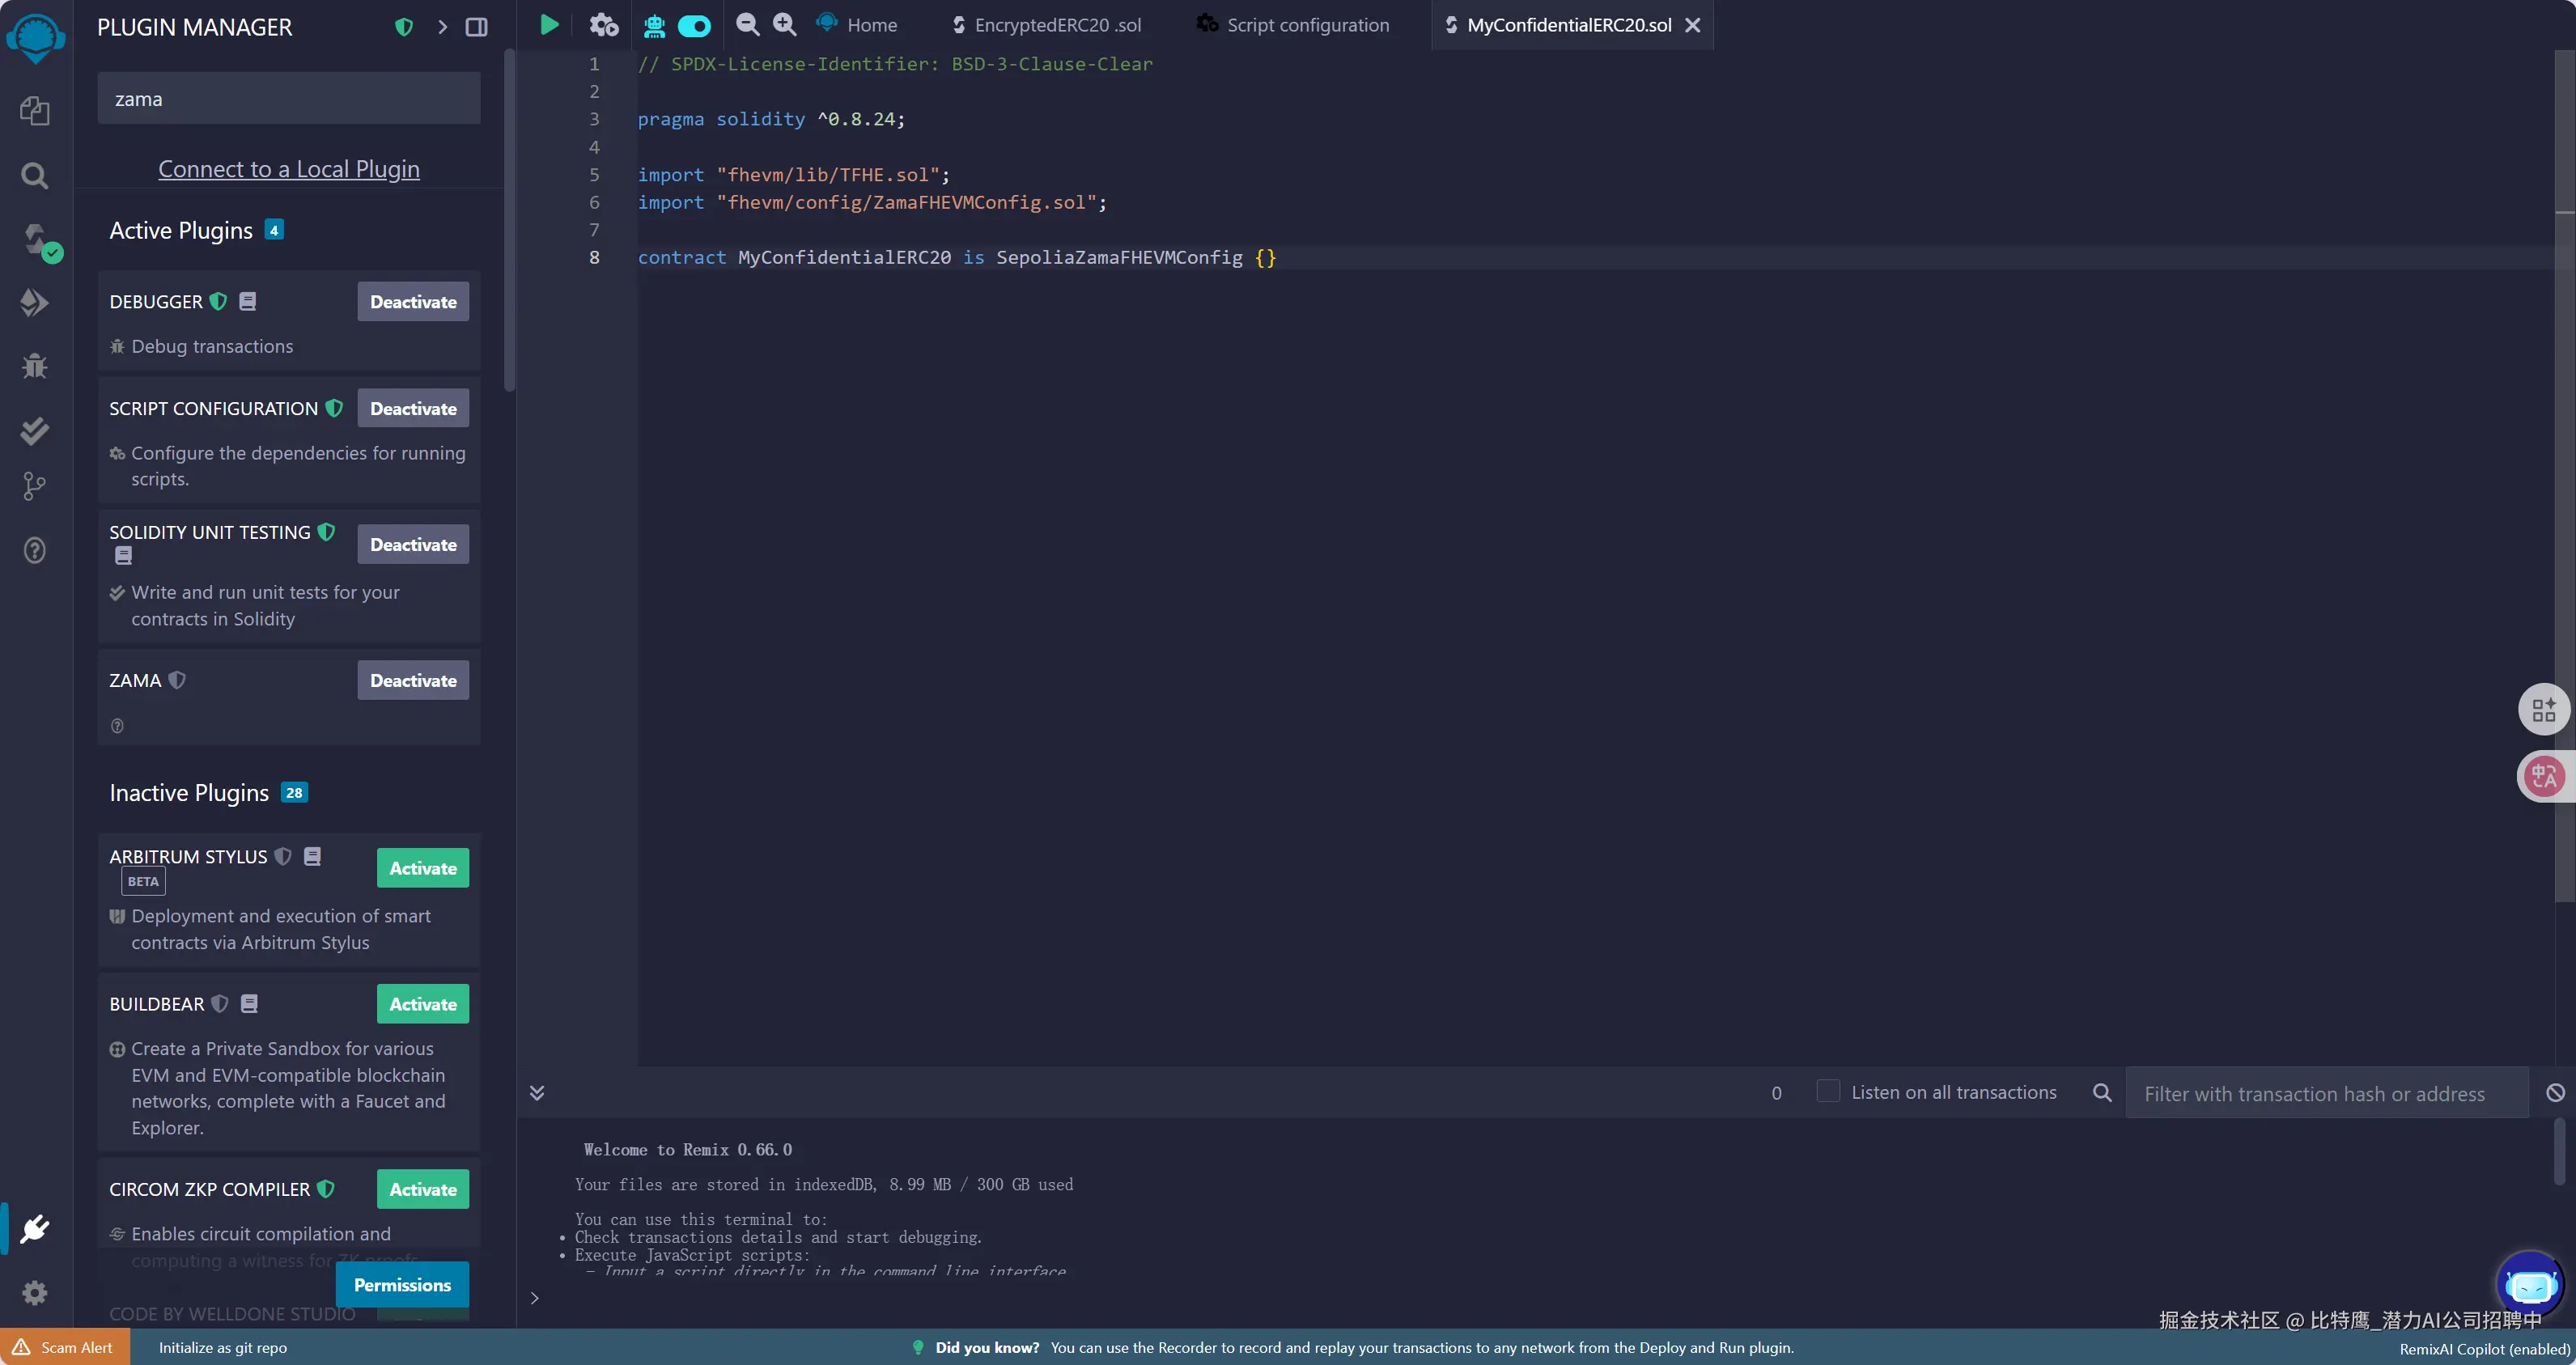Open the Debugger bug icon
The image size is (2576, 1365).
click(35, 366)
